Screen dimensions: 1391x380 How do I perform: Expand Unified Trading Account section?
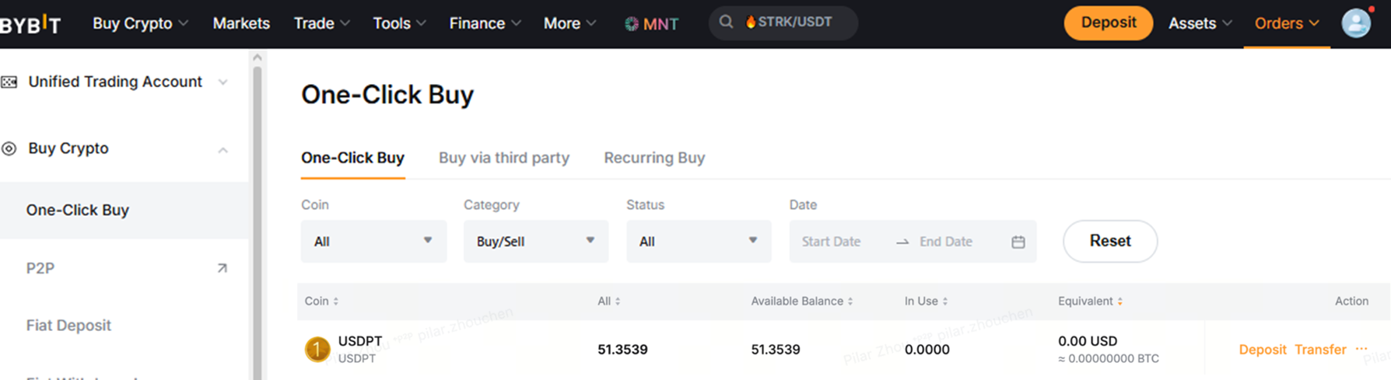pyautogui.click(x=222, y=82)
